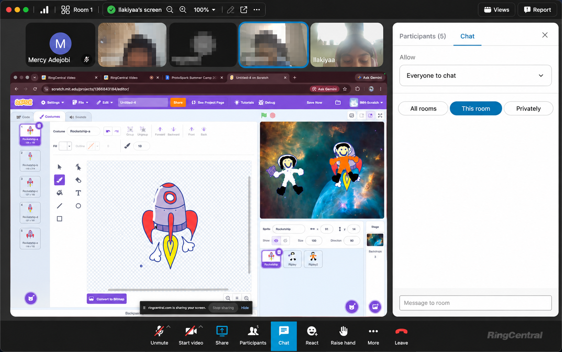Expand the IMH-Scratch account menu
This screenshot has width=562, height=352.
[x=367, y=103]
